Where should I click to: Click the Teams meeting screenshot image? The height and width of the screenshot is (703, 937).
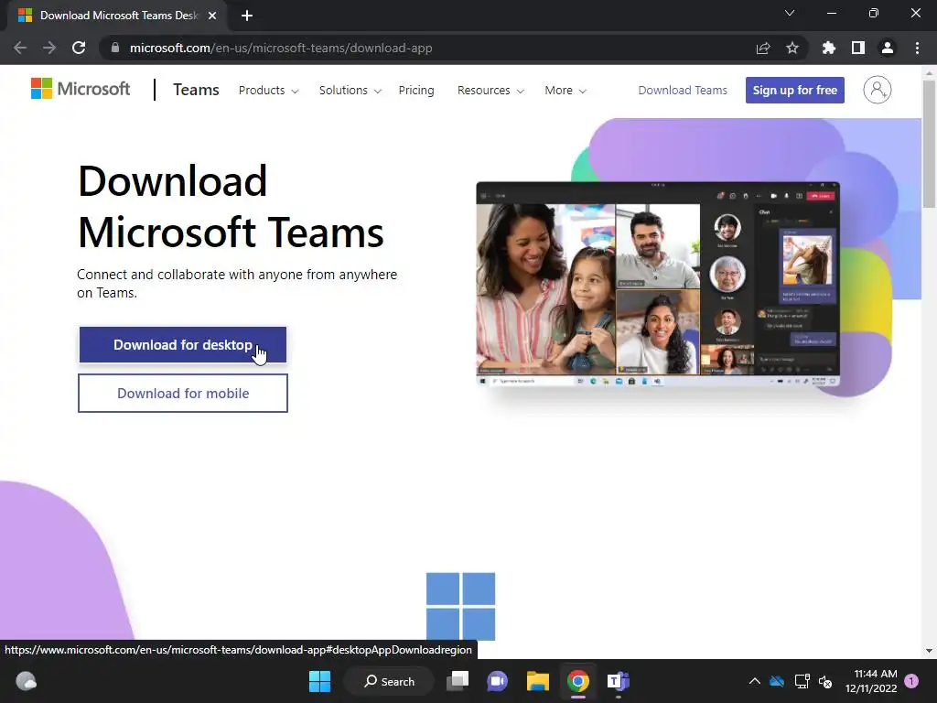(658, 284)
